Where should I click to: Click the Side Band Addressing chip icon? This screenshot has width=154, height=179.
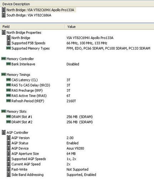pos(9,174)
